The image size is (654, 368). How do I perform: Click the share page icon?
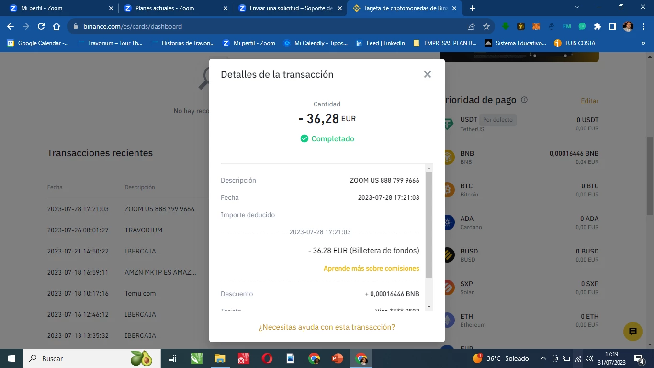point(471,26)
